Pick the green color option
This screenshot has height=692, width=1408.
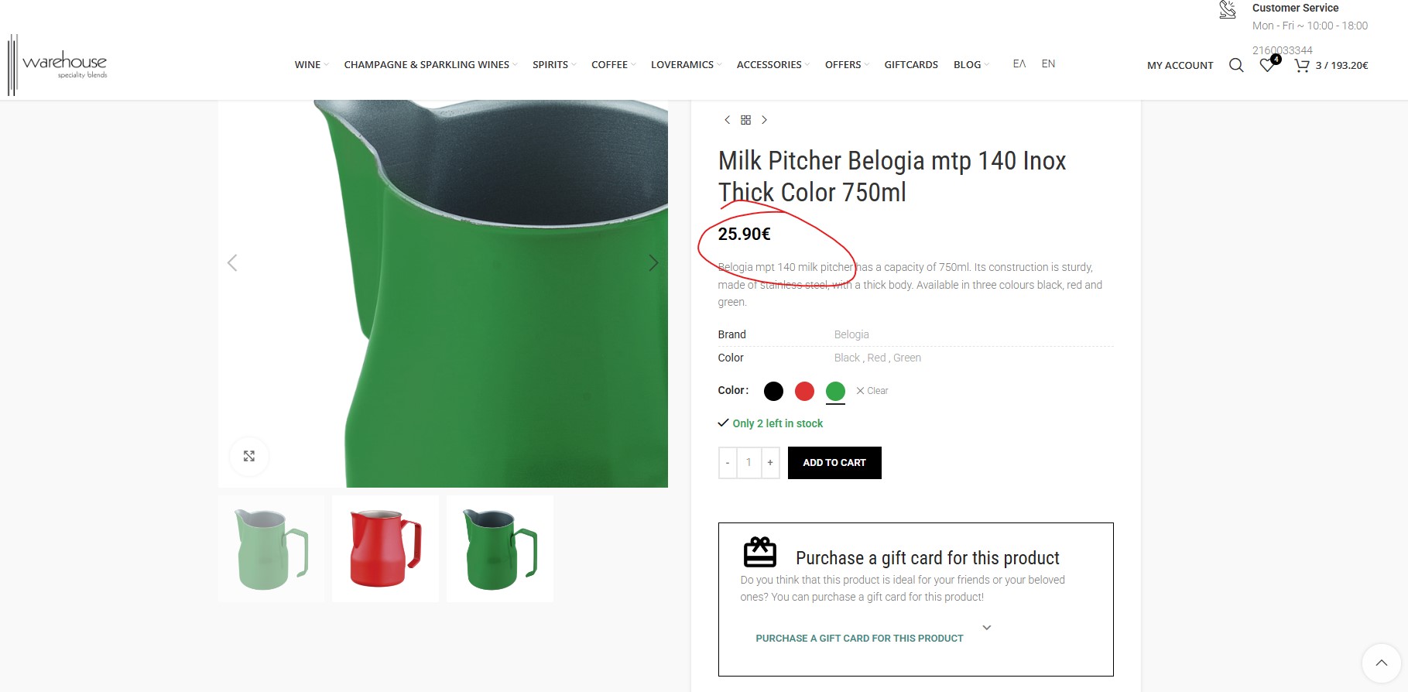pyautogui.click(x=835, y=391)
